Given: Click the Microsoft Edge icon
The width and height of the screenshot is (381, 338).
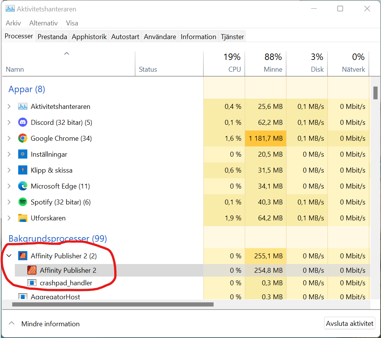Looking at the screenshot, I should 23,186.
